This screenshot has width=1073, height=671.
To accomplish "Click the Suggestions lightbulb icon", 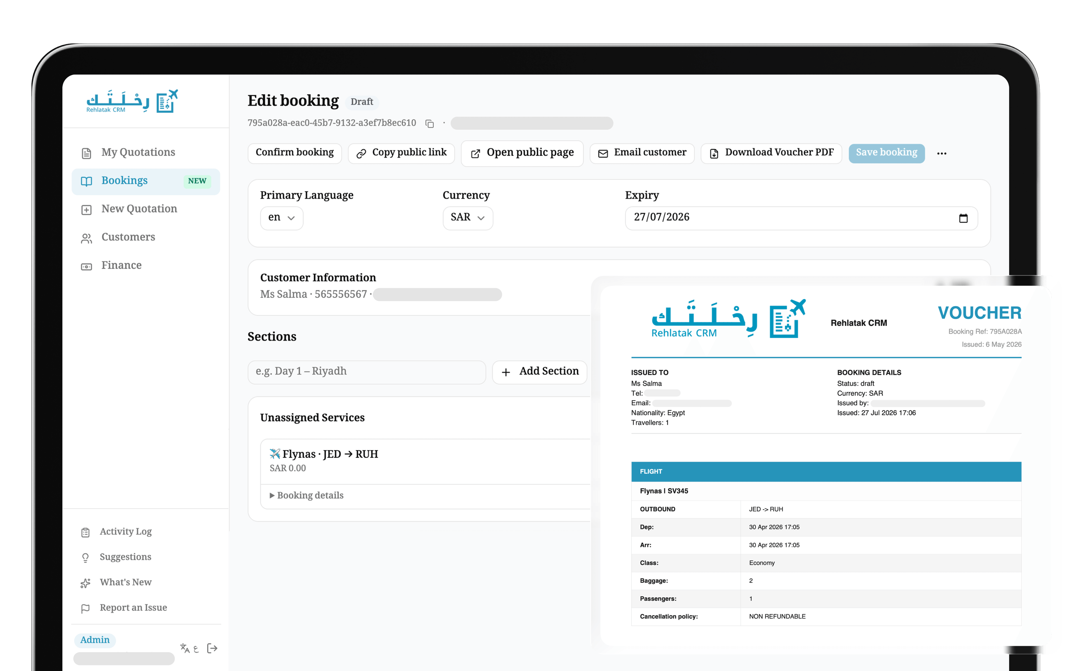I will pyautogui.click(x=86, y=557).
